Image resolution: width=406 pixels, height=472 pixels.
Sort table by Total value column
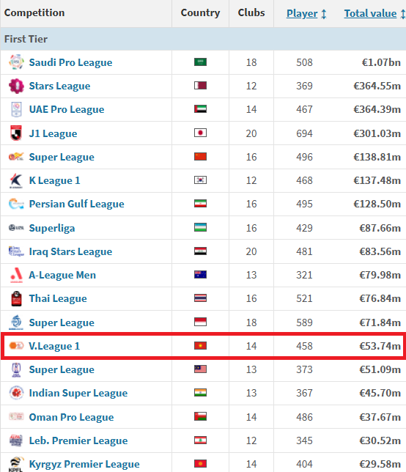370,13
